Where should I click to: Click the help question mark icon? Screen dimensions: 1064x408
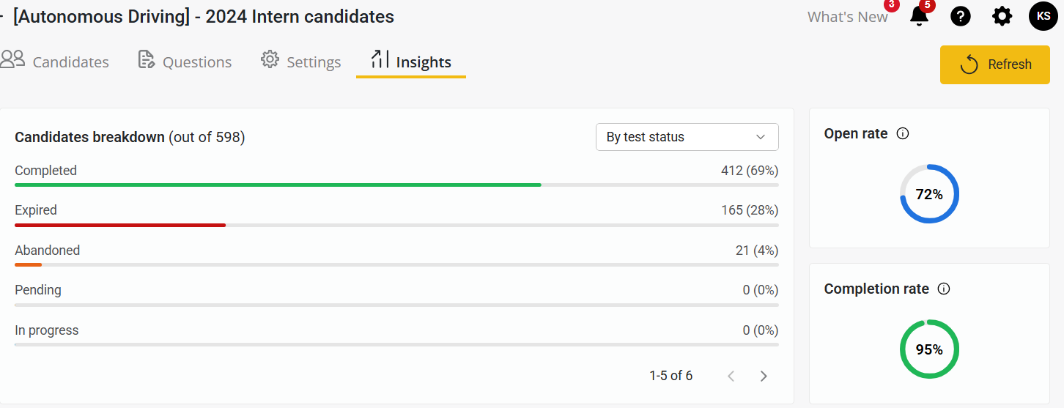(x=960, y=16)
